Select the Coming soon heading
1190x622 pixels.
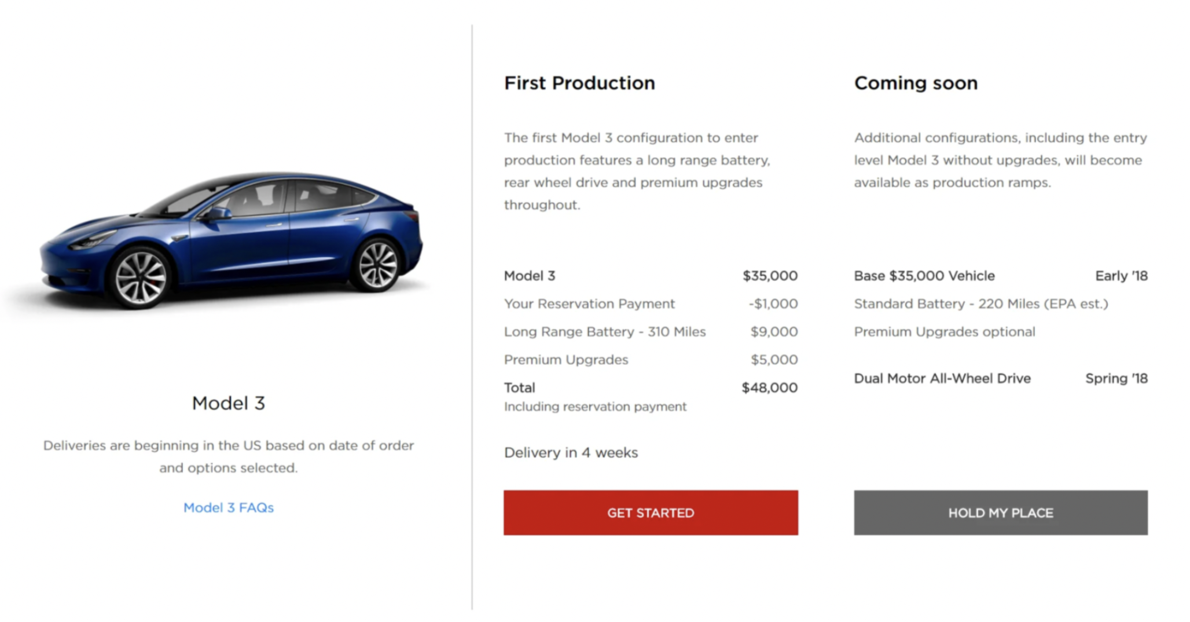(916, 83)
